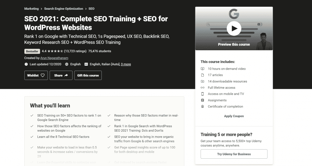Click the certificate of completion icon

coord(202,107)
